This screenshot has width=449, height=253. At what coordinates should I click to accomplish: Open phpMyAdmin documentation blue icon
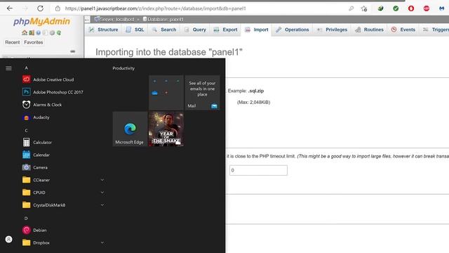[x=39, y=33]
